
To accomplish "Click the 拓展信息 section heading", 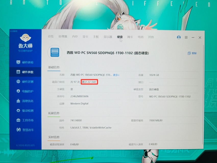I will (x=54, y=113).
